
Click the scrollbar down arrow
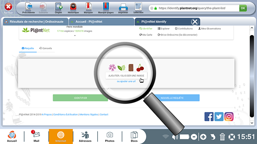(x=252, y=123)
